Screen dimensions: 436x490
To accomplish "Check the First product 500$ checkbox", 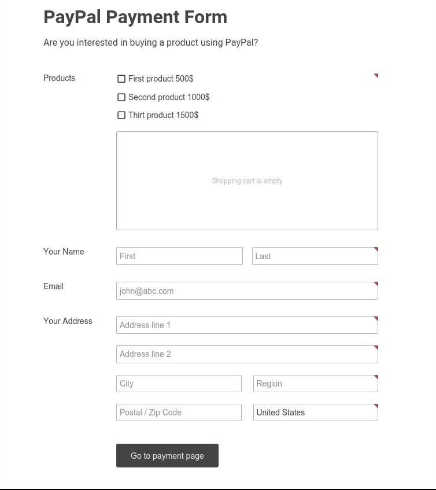I will click(121, 79).
